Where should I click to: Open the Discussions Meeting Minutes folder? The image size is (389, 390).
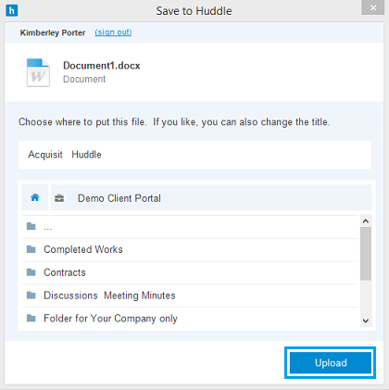[190, 296]
